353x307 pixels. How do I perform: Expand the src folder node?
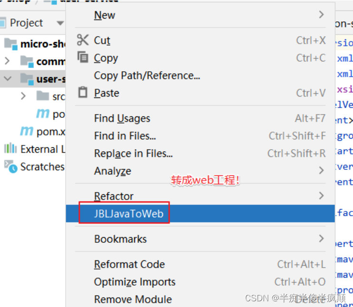coord(23,96)
